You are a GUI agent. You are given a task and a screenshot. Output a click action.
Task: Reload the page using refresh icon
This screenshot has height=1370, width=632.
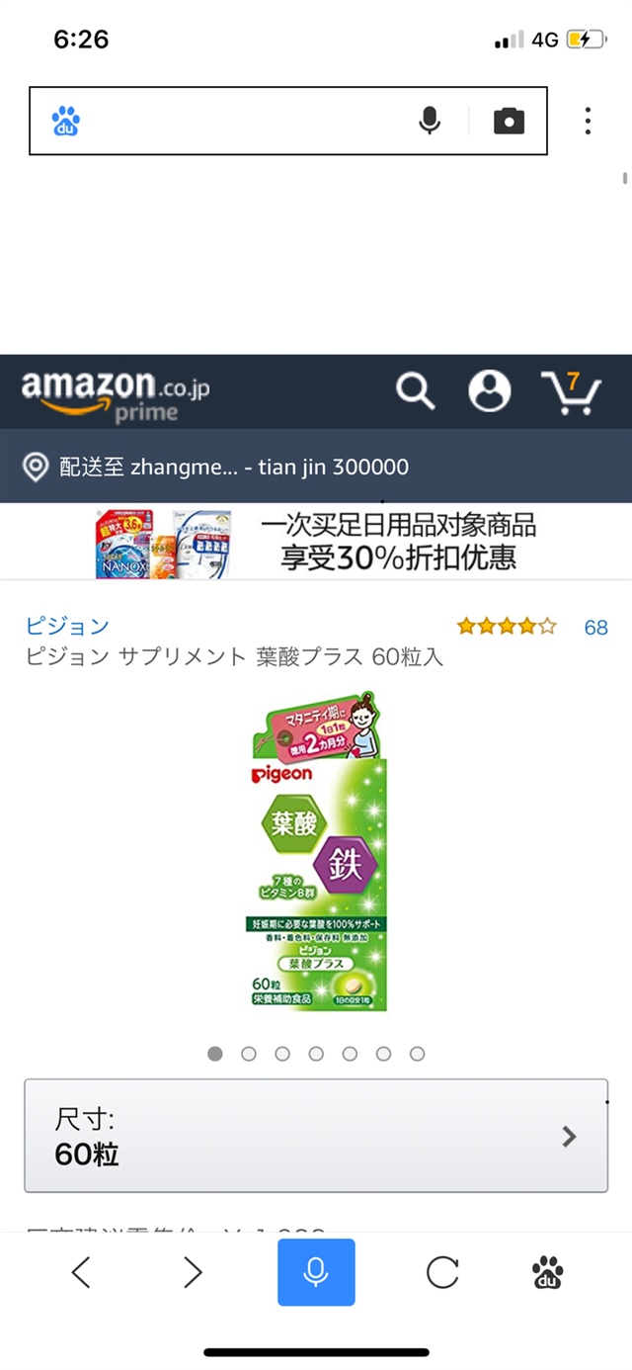pyautogui.click(x=442, y=1272)
